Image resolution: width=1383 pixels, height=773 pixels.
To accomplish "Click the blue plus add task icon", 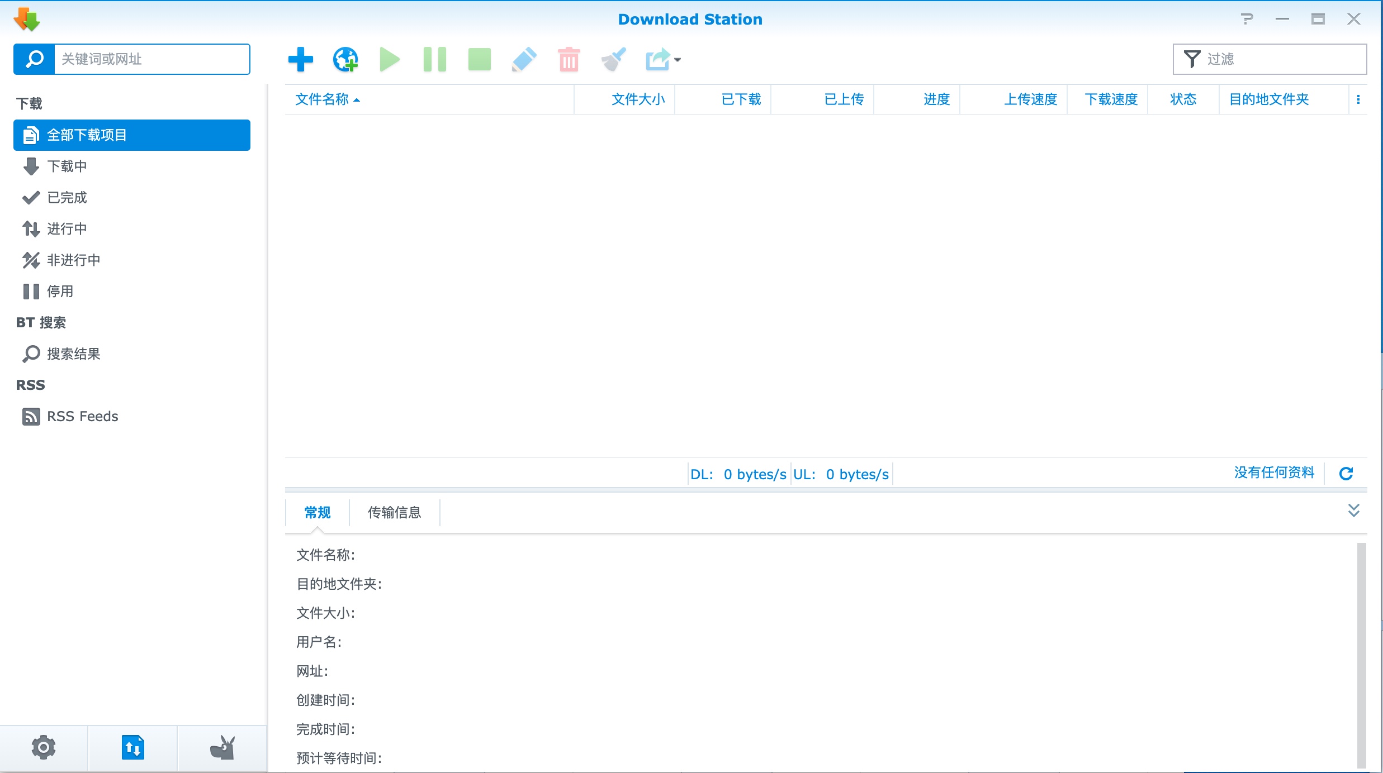I will click(x=300, y=59).
